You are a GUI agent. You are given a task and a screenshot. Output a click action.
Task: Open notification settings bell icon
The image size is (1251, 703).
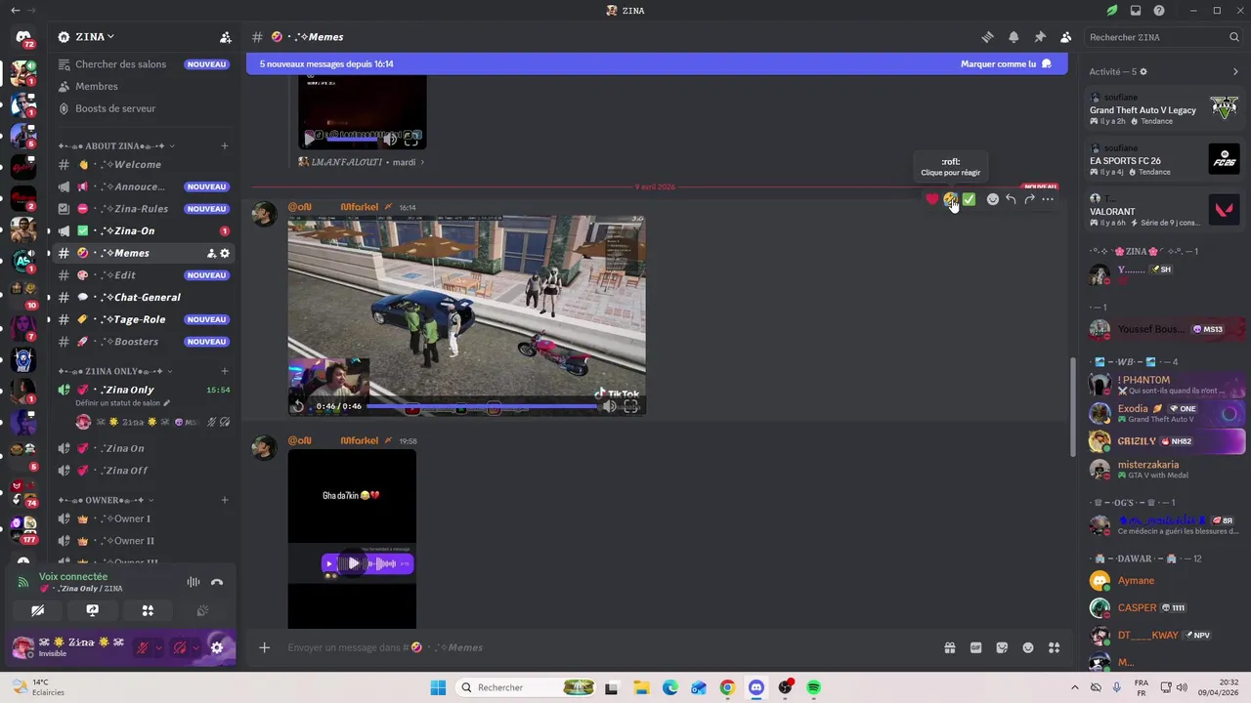1014,37
